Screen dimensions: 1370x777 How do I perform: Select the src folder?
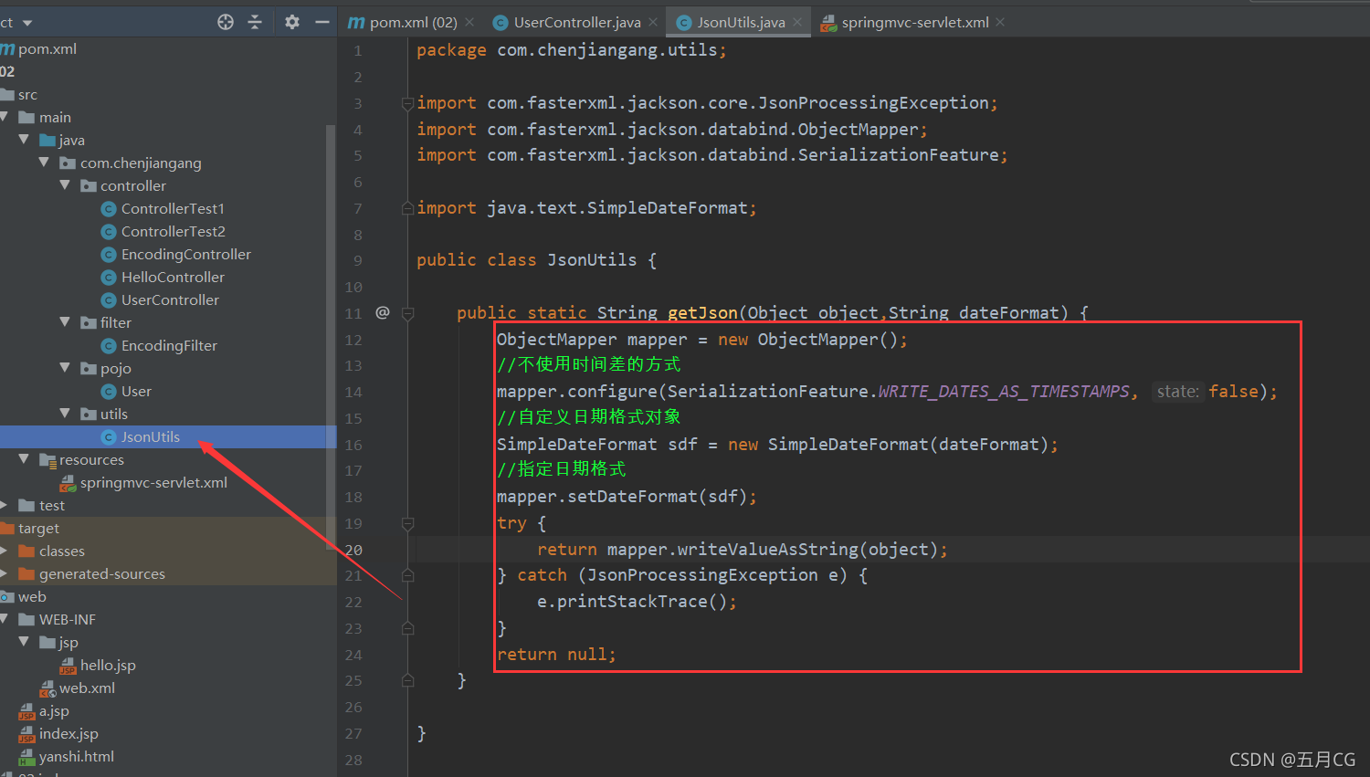pos(27,94)
